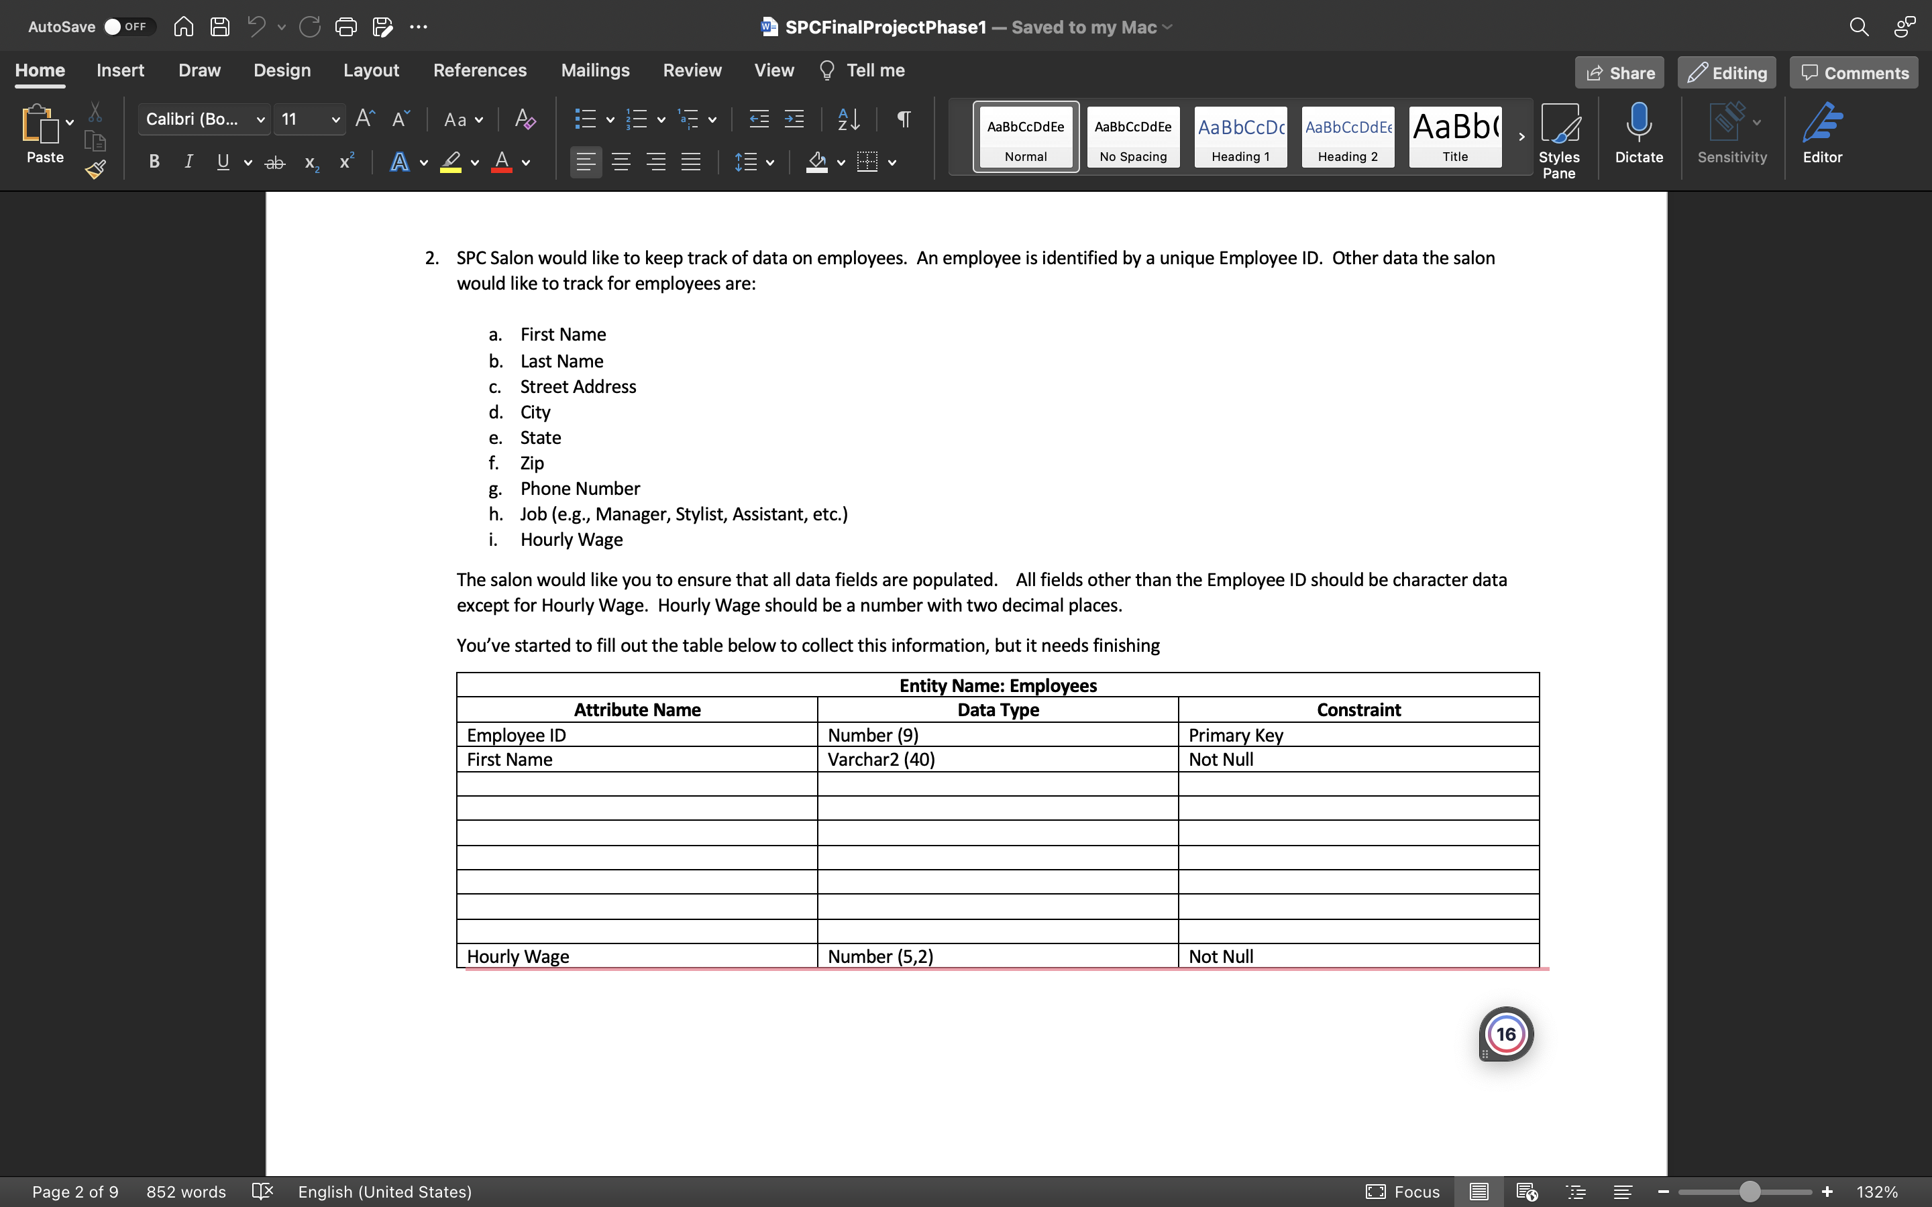Sort the selected text

point(848,119)
